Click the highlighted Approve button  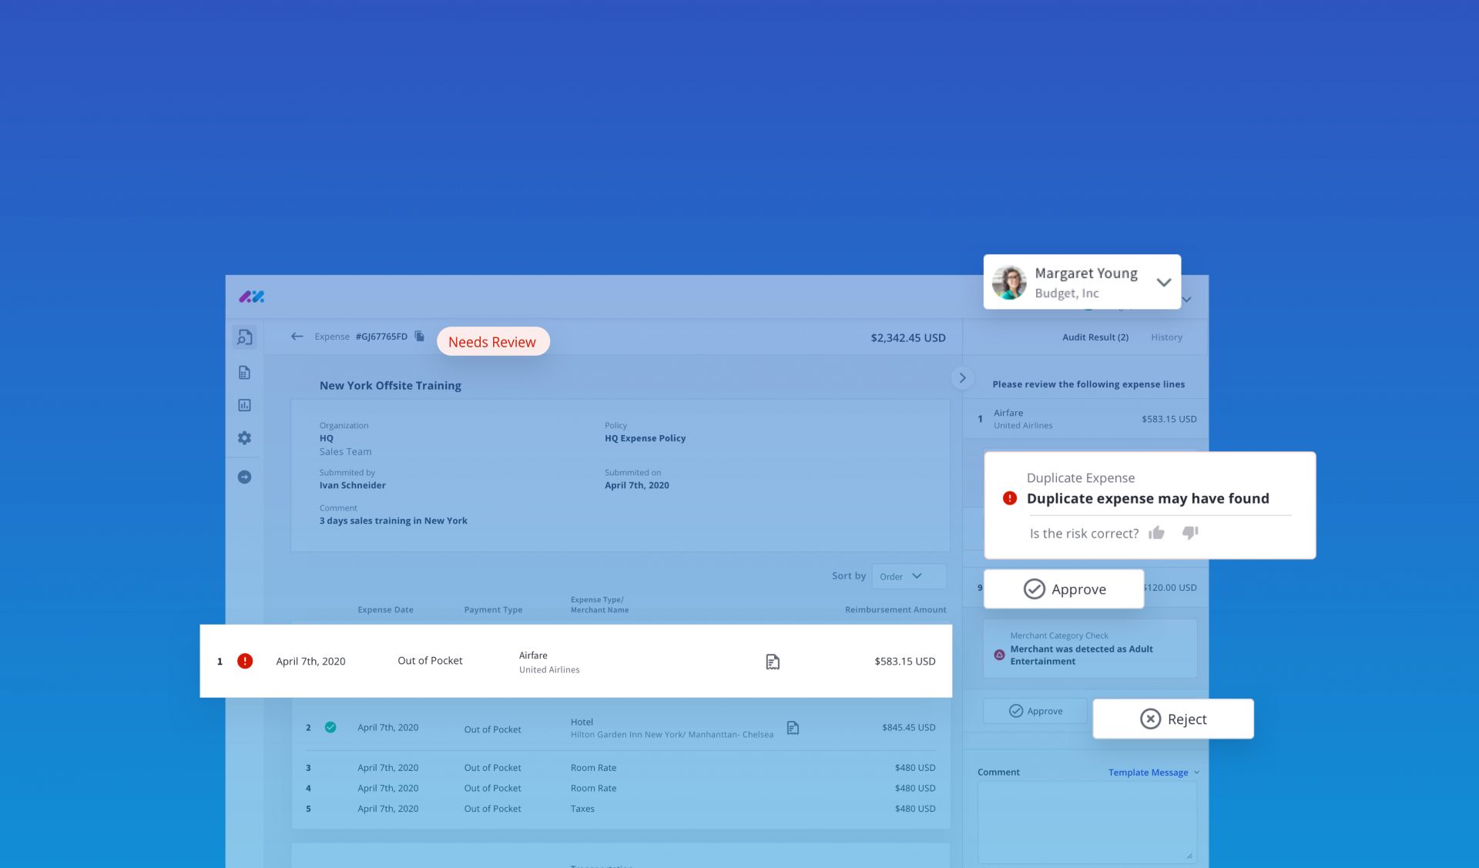(x=1064, y=589)
